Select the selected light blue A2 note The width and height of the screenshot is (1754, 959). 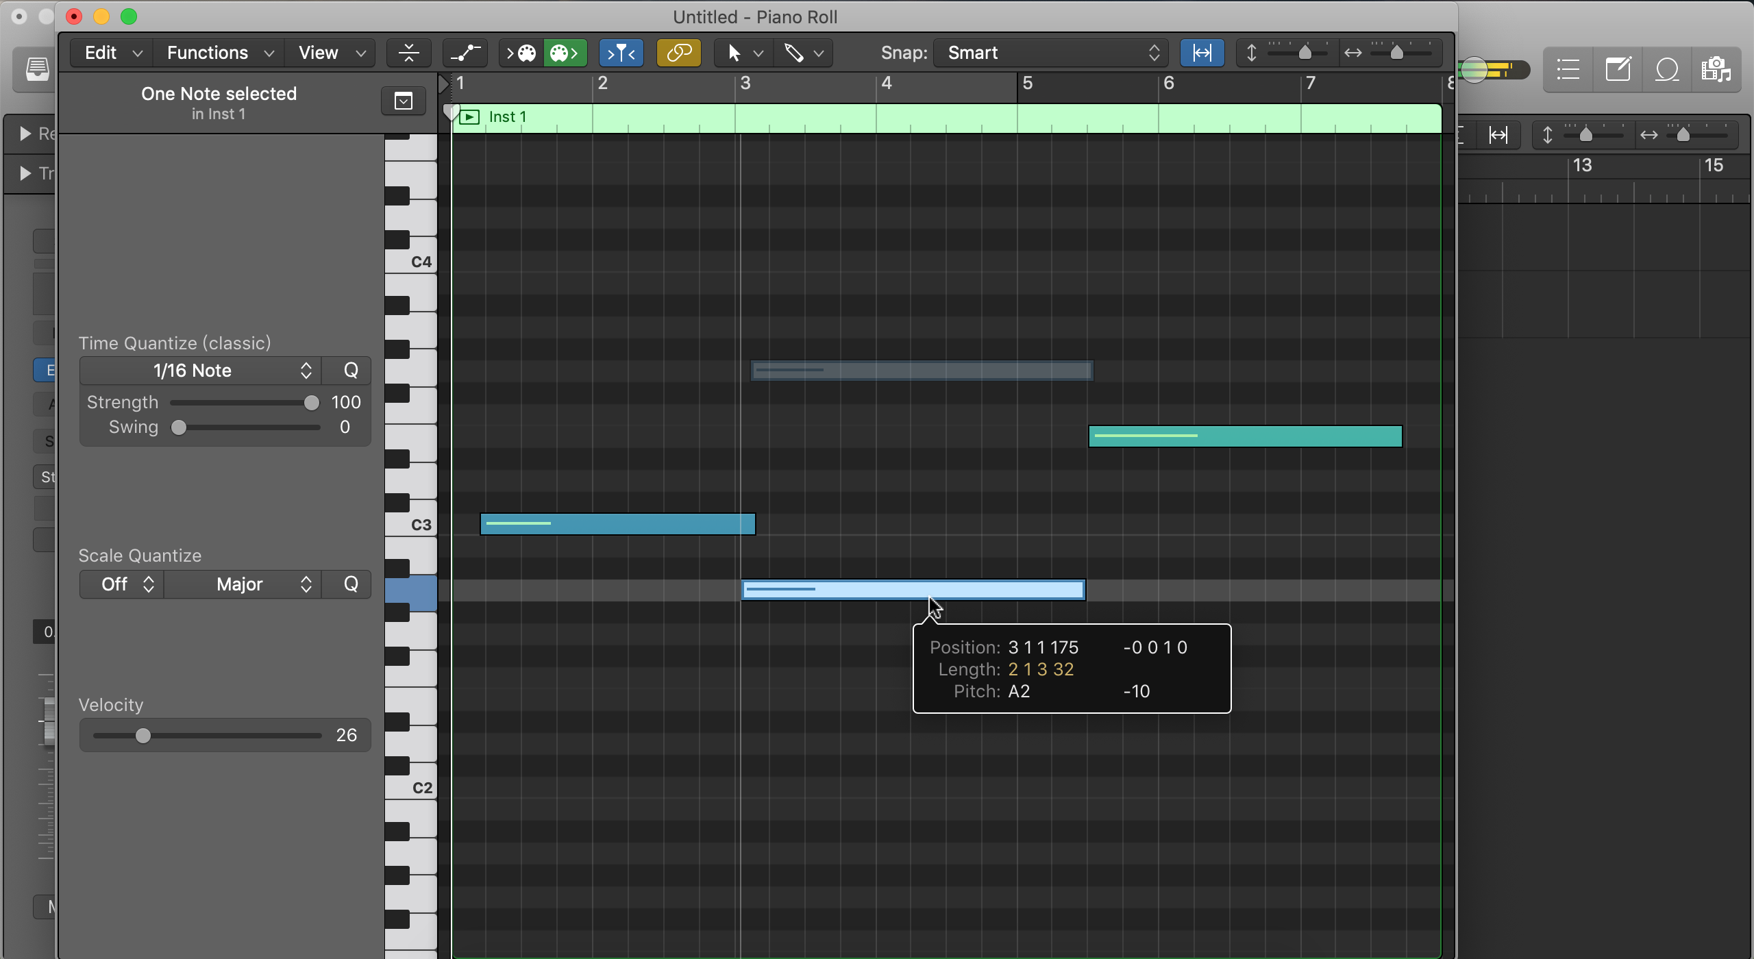[x=913, y=590]
